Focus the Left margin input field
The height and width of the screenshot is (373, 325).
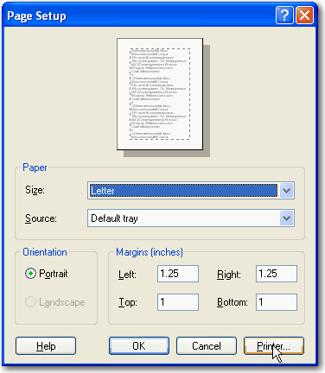[178, 274]
